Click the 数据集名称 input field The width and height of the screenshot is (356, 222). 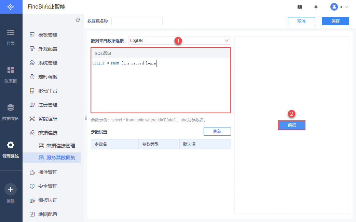(137, 21)
